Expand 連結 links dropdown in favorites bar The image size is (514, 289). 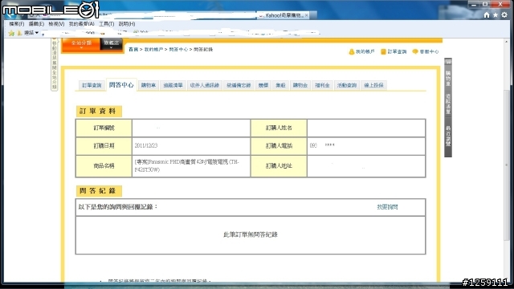click(31, 33)
